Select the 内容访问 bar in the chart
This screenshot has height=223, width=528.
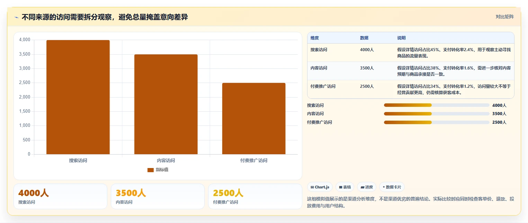(x=166, y=104)
